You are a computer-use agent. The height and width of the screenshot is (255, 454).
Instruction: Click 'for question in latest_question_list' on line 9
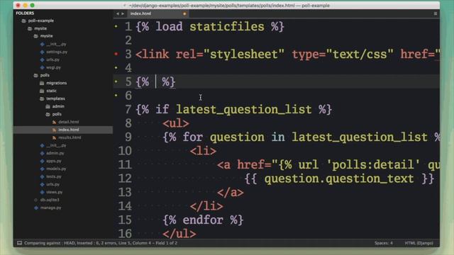pos(305,137)
